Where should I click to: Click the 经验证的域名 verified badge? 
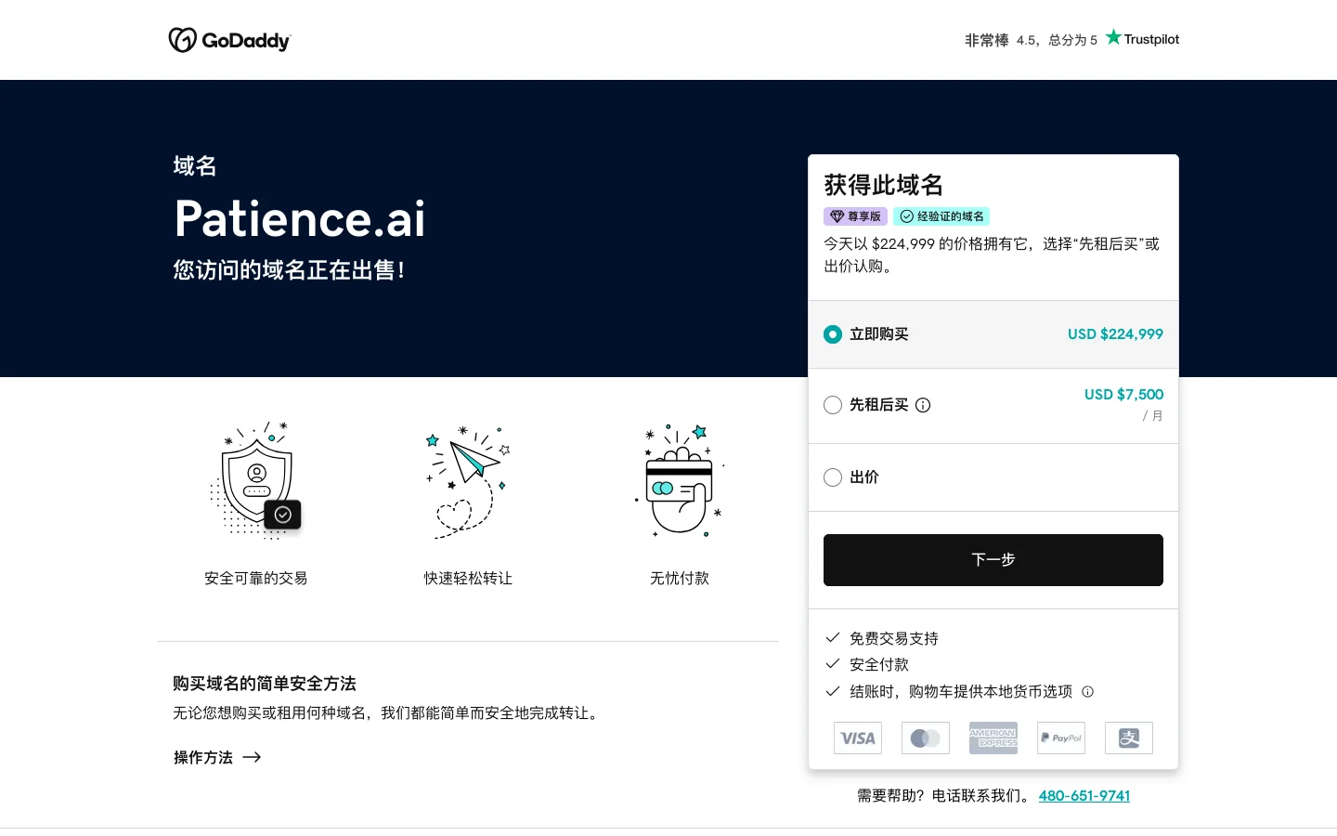[941, 216]
